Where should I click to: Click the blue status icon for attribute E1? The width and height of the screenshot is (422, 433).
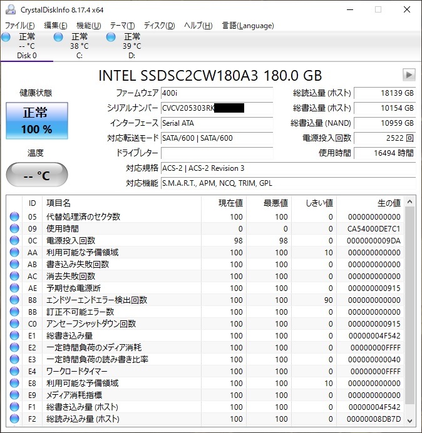coord(14,335)
